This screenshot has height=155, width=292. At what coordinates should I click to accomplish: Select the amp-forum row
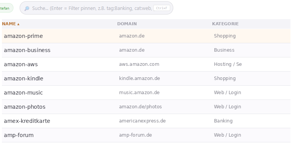(19, 135)
